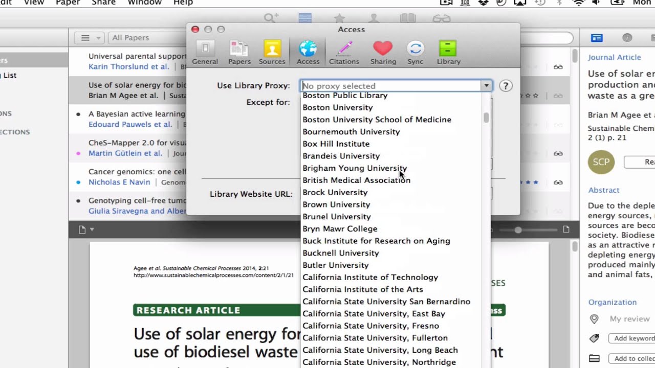Image resolution: width=655 pixels, height=368 pixels.
Task: Click the folder icon beside Add to collection
Action: [x=594, y=358]
